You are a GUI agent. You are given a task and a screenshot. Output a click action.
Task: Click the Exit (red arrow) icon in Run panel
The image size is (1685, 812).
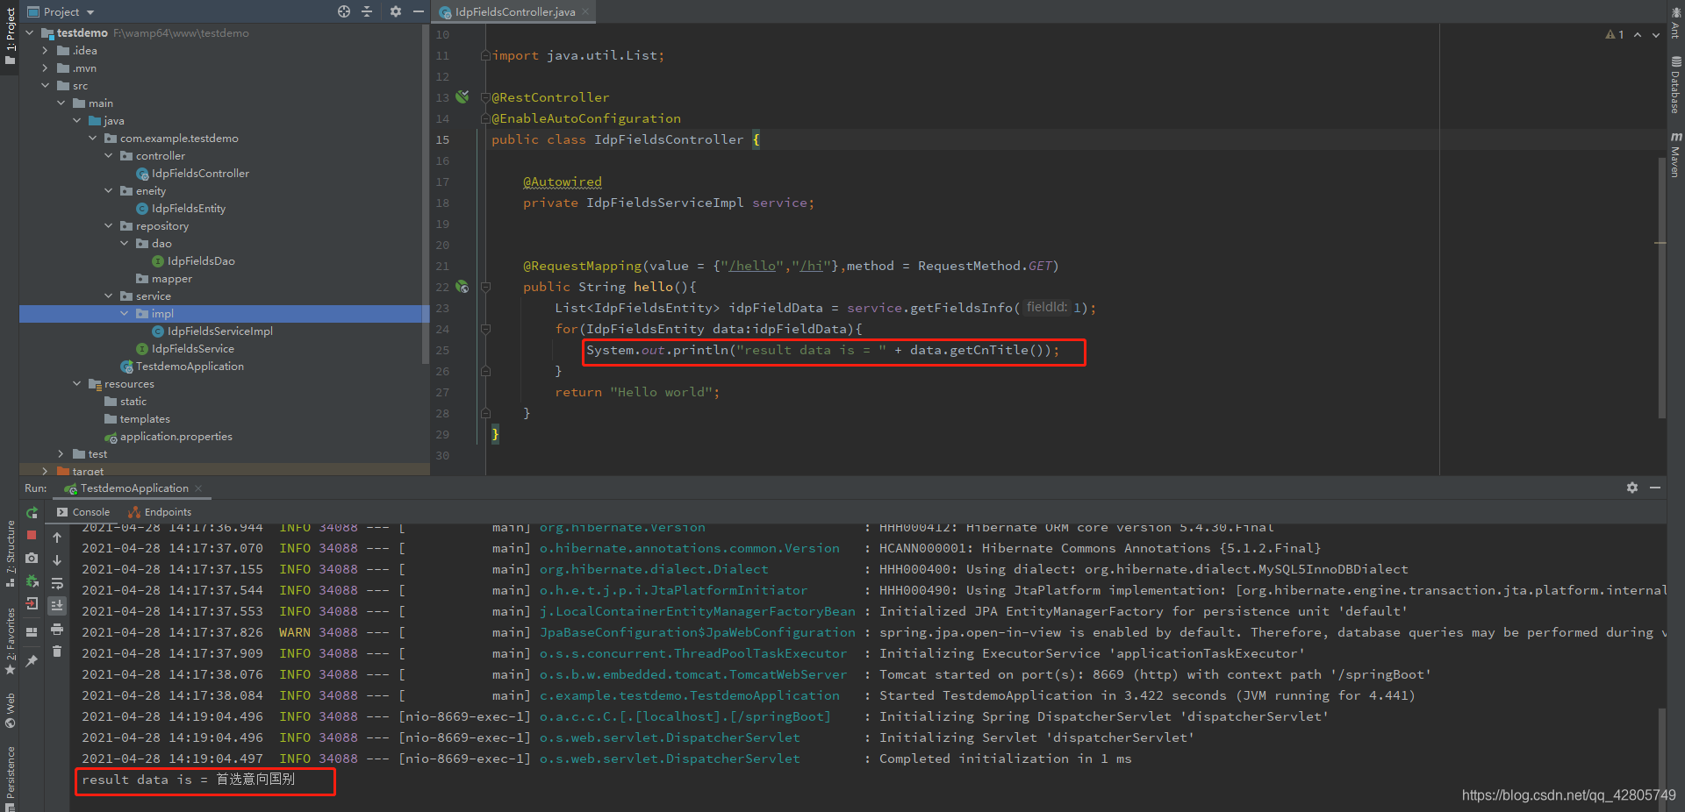point(32,603)
